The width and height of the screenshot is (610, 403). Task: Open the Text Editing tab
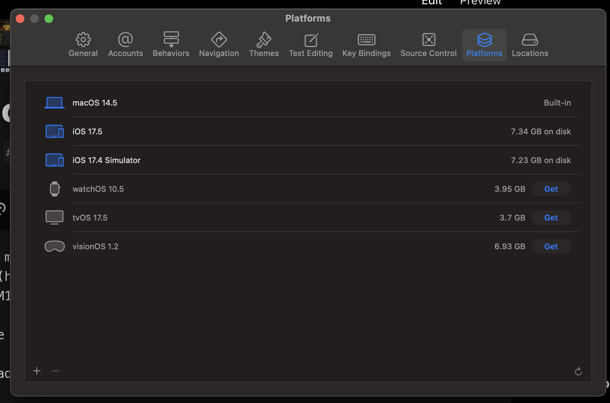pyautogui.click(x=311, y=45)
